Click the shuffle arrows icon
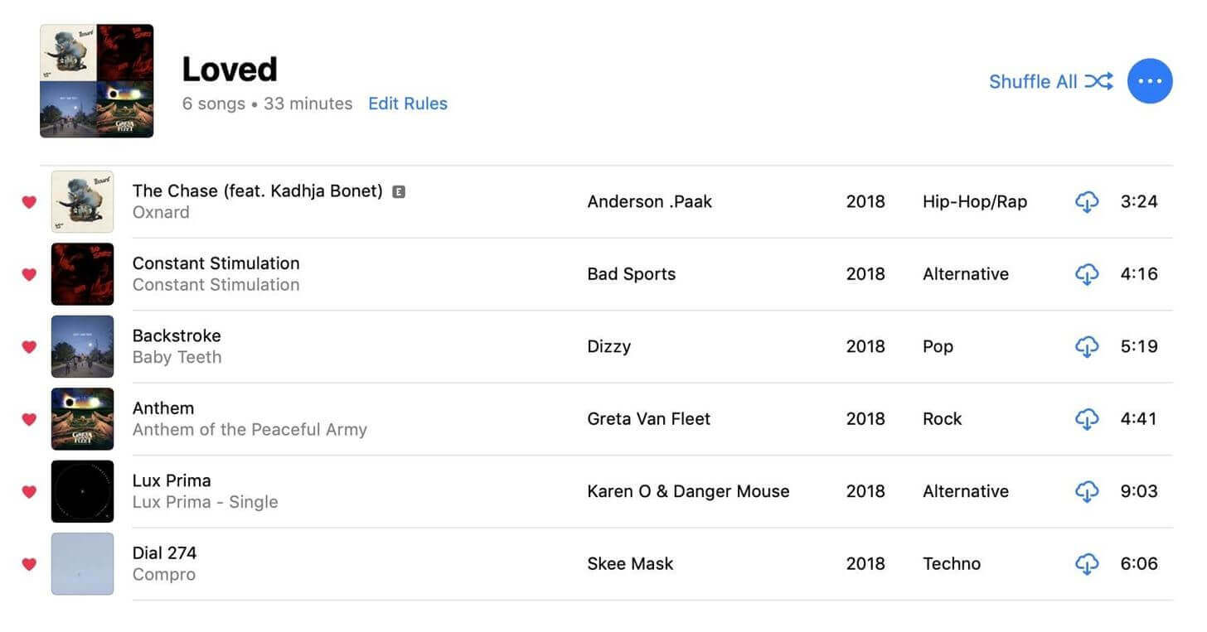The width and height of the screenshot is (1207, 632). click(x=1098, y=81)
